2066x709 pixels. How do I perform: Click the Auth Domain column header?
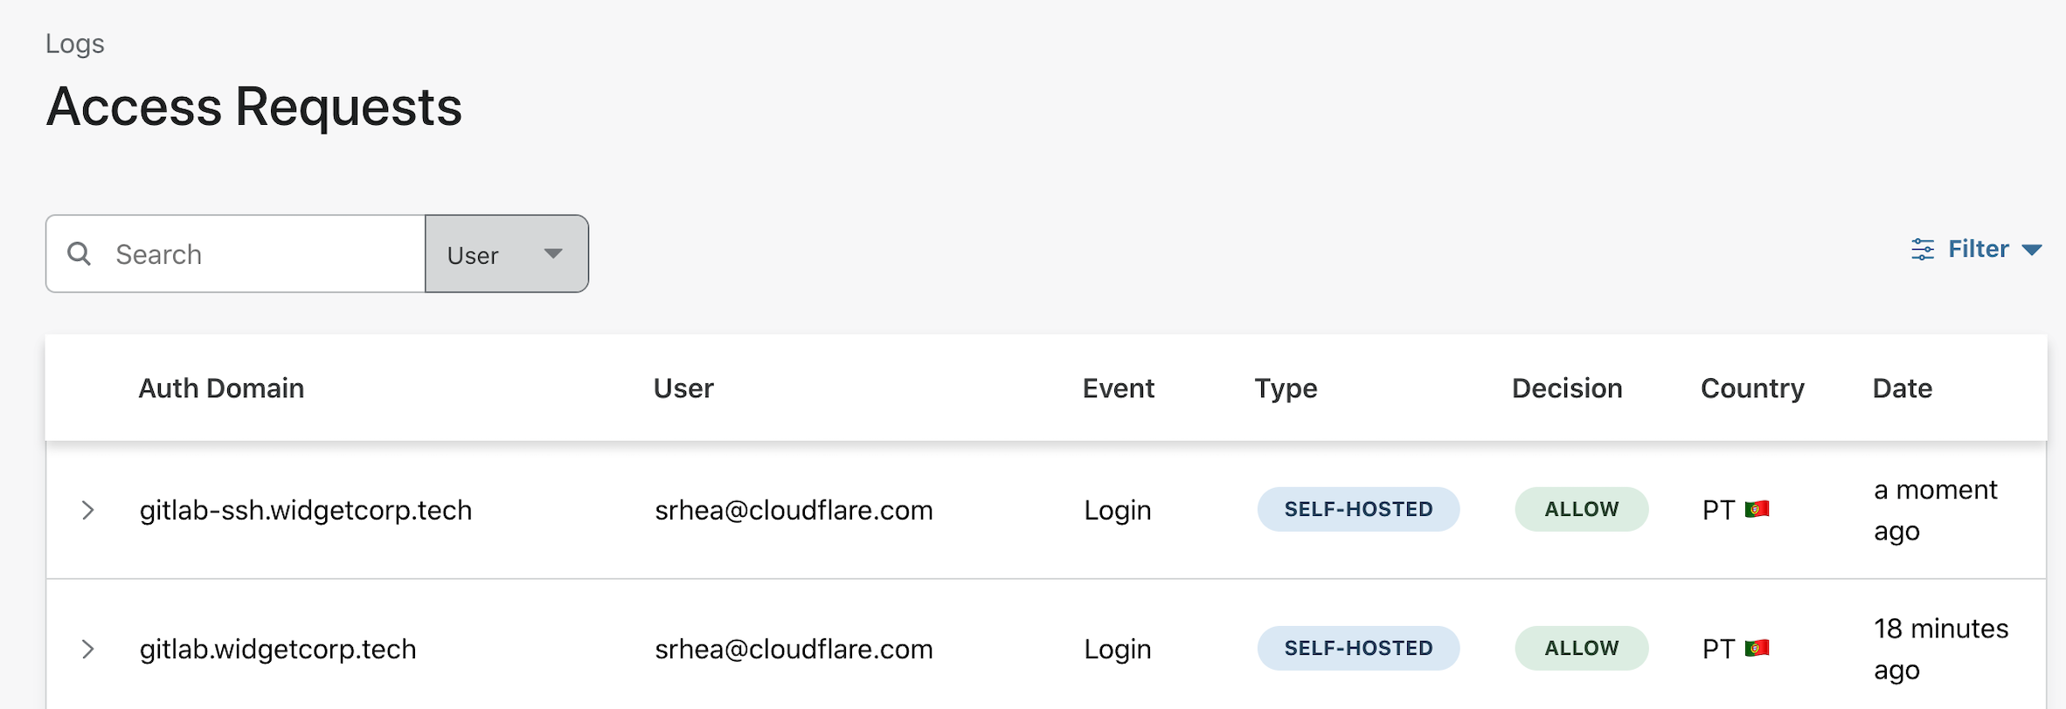[x=221, y=389]
